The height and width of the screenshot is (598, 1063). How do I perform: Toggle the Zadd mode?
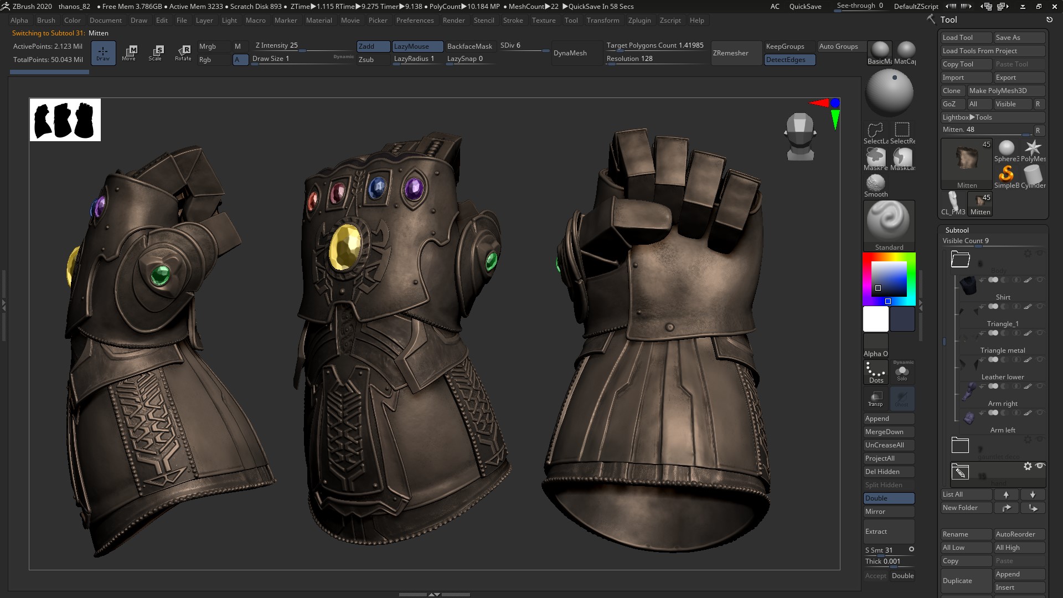pos(374,47)
